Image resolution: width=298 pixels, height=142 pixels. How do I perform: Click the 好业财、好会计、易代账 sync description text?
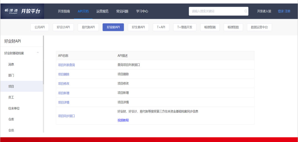pos(158,111)
